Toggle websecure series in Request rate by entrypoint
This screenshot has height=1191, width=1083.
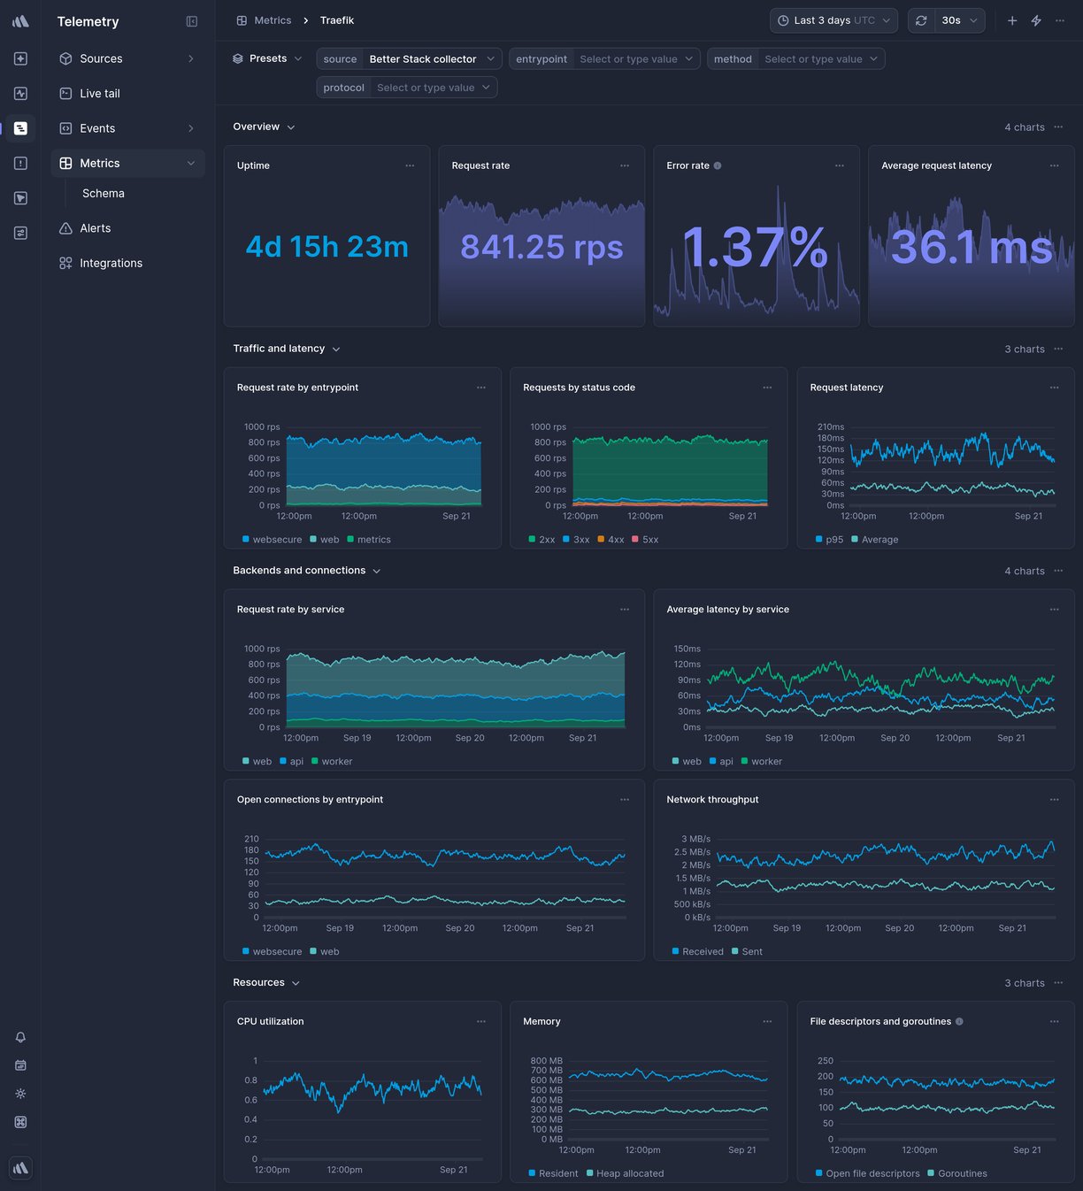pyautogui.click(x=273, y=540)
